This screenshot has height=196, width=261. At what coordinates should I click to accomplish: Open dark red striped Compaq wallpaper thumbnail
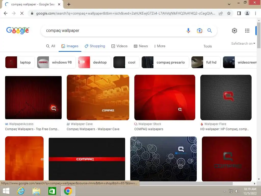click(33, 97)
